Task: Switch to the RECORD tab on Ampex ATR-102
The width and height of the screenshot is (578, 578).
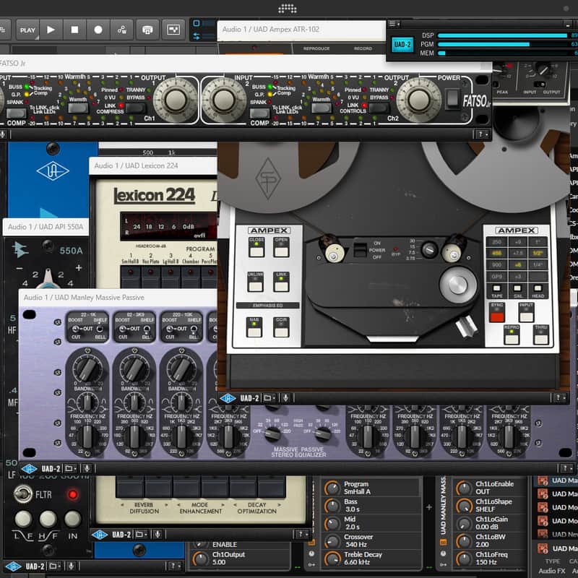Action: tap(363, 48)
